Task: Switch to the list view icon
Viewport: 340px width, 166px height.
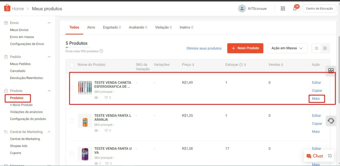Action: pos(316,48)
